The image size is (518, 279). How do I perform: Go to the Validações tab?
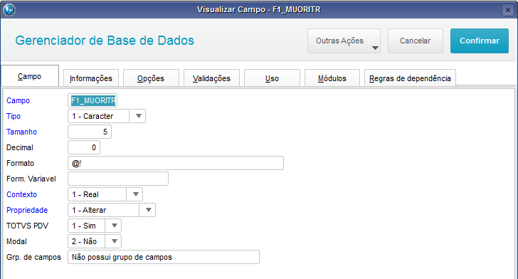[x=211, y=78]
